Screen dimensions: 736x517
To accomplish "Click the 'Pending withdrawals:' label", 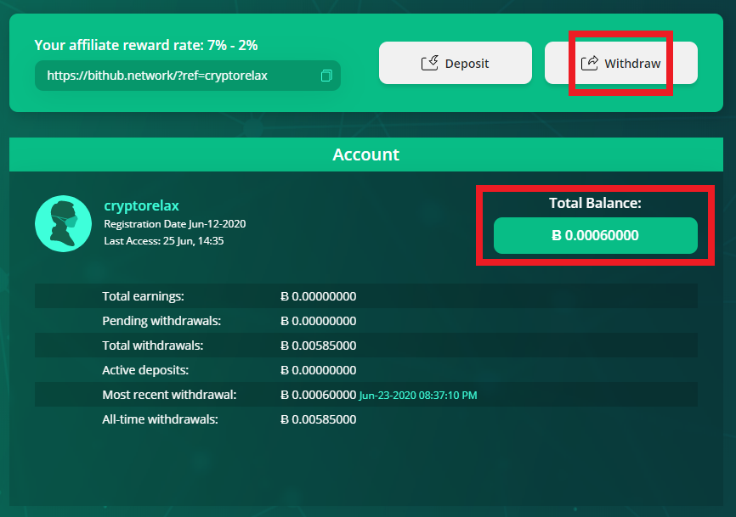I will tap(161, 321).
